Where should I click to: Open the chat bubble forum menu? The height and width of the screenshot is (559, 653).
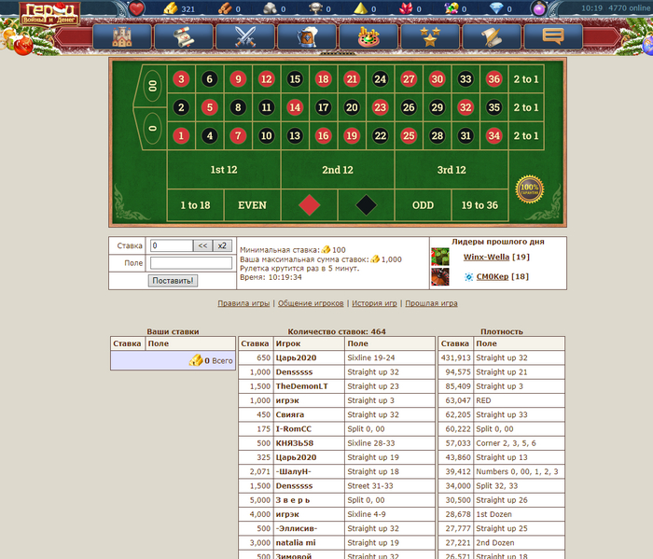[x=553, y=37]
